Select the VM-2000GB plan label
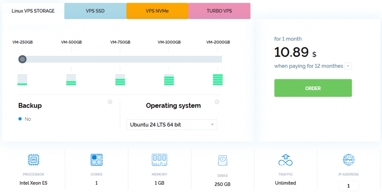The height and width of the screenshot is (194, 382). pyautogui.click(x=218, y=42)
